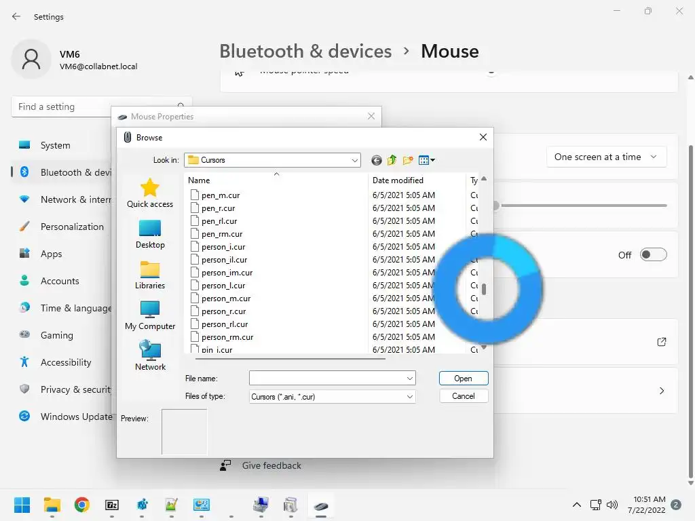695x521 pixels.
Task: Go up one folder level in Browse dialog
Action: [392, 160]
